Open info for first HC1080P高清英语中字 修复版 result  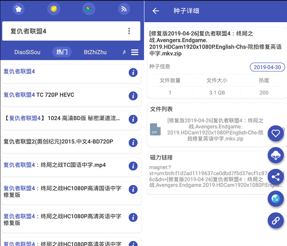coord(133,217)
